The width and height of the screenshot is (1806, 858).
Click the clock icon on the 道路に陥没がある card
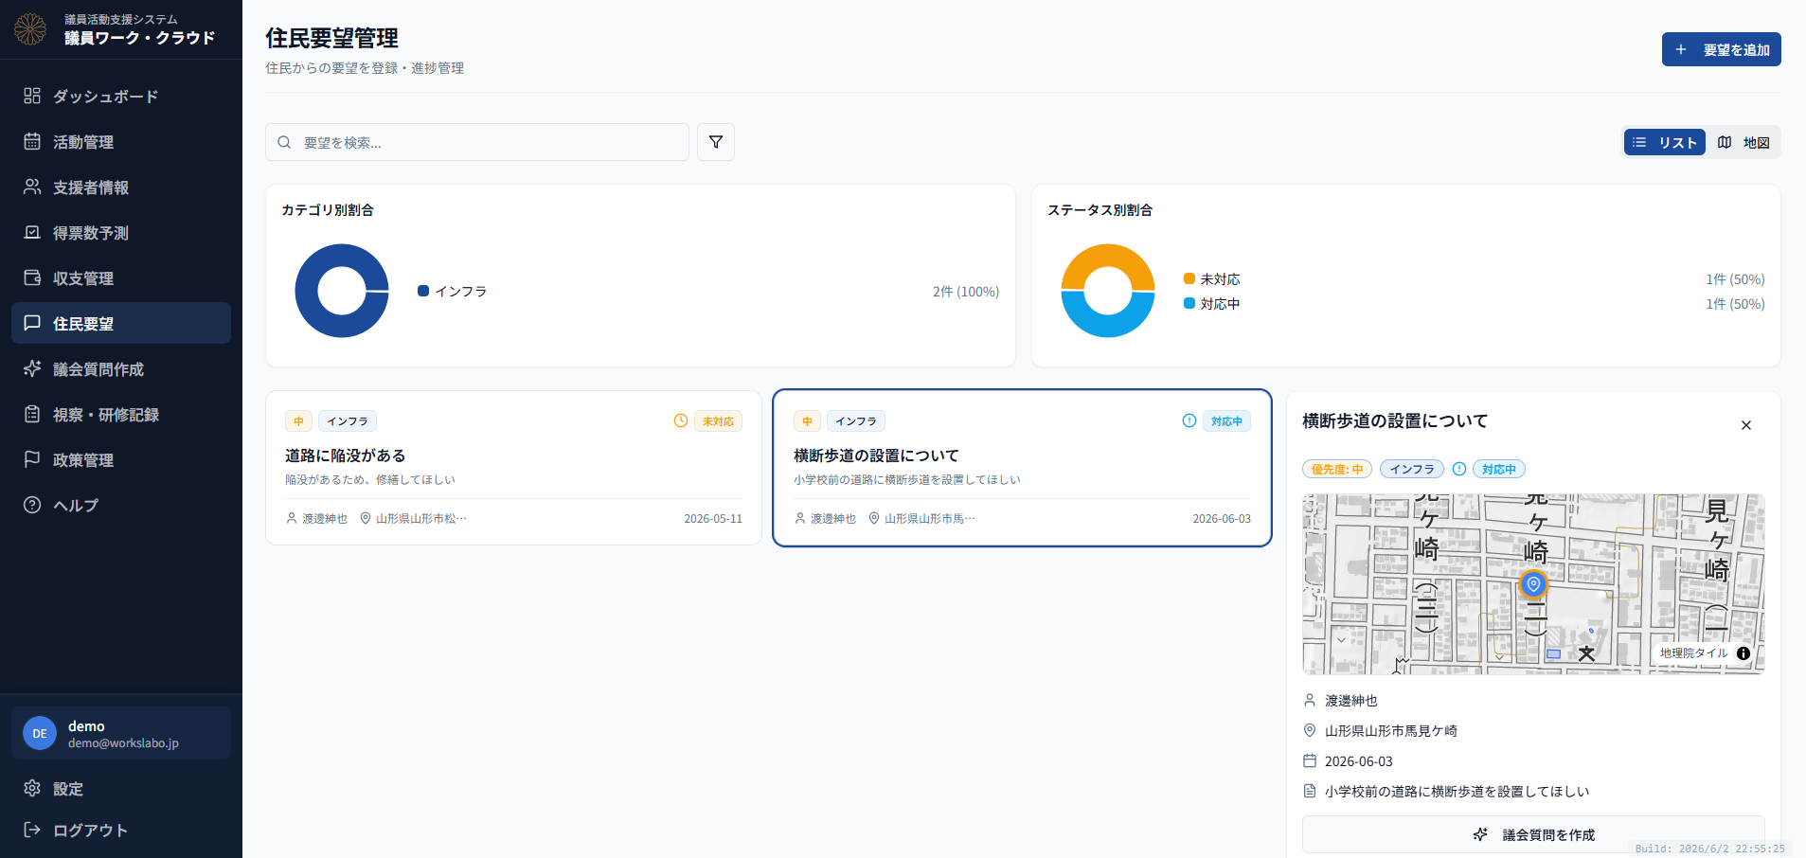(x=680, y=420)
